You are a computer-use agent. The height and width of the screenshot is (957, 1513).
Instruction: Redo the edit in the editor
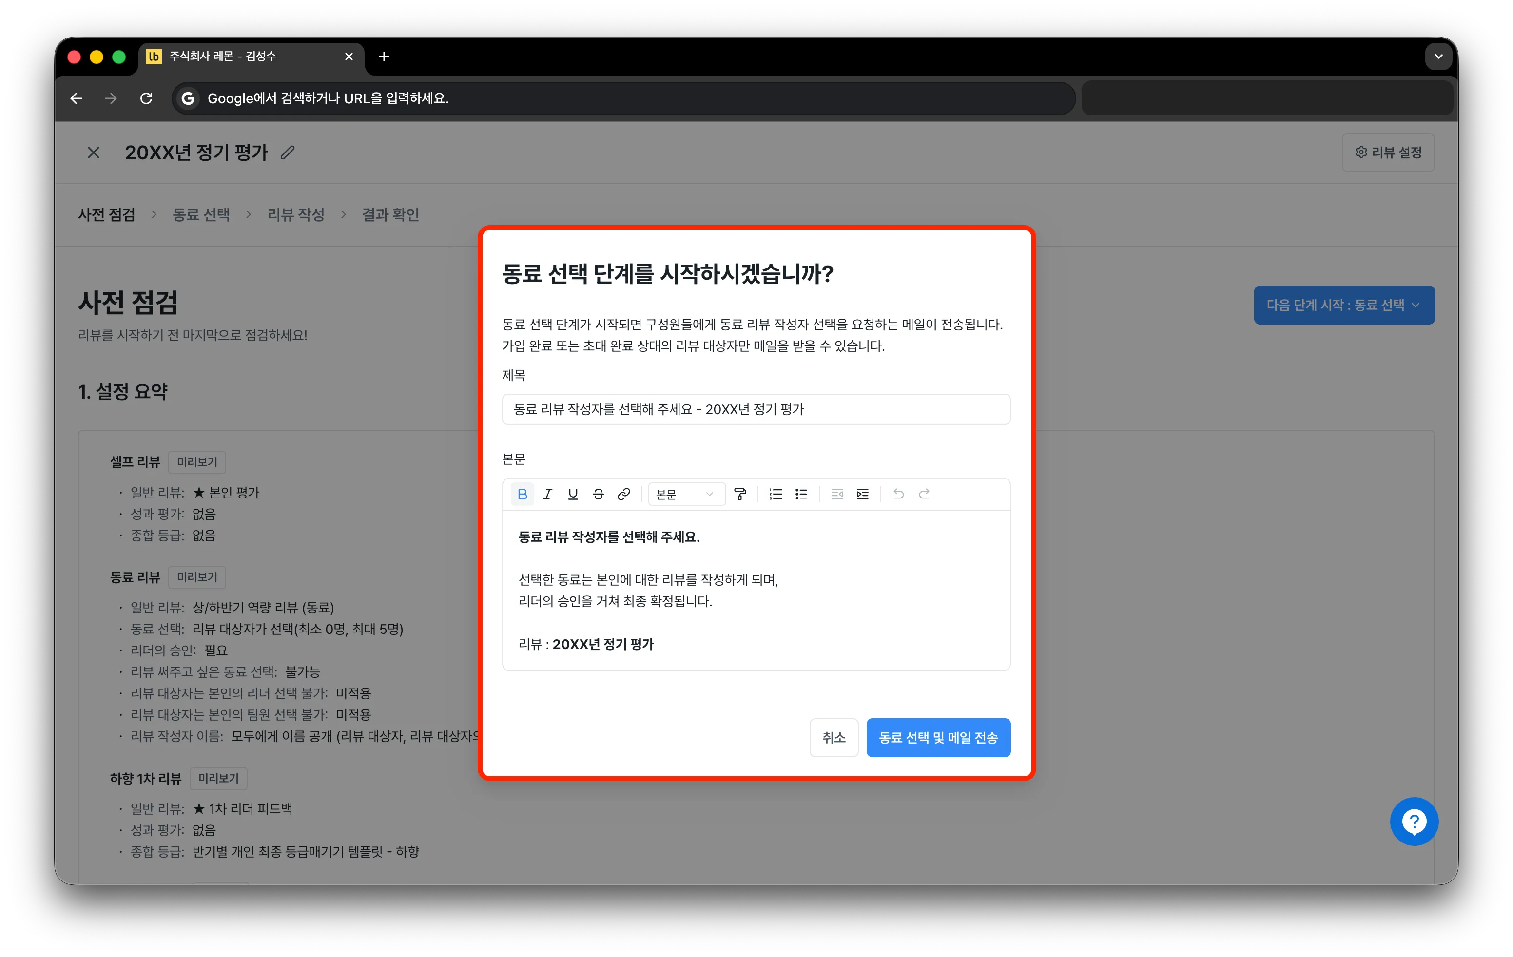coord(924,494)
